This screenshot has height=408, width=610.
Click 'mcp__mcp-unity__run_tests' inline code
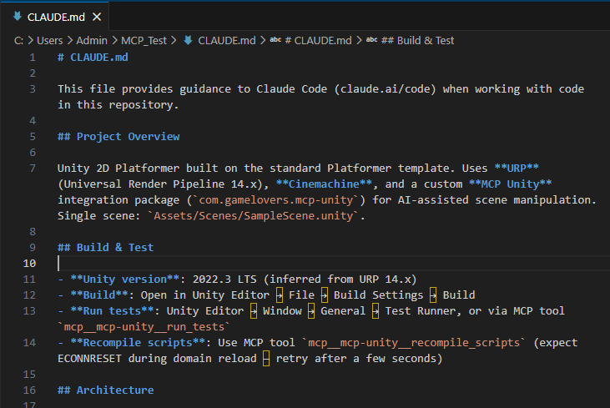click(x=144, y=327)
